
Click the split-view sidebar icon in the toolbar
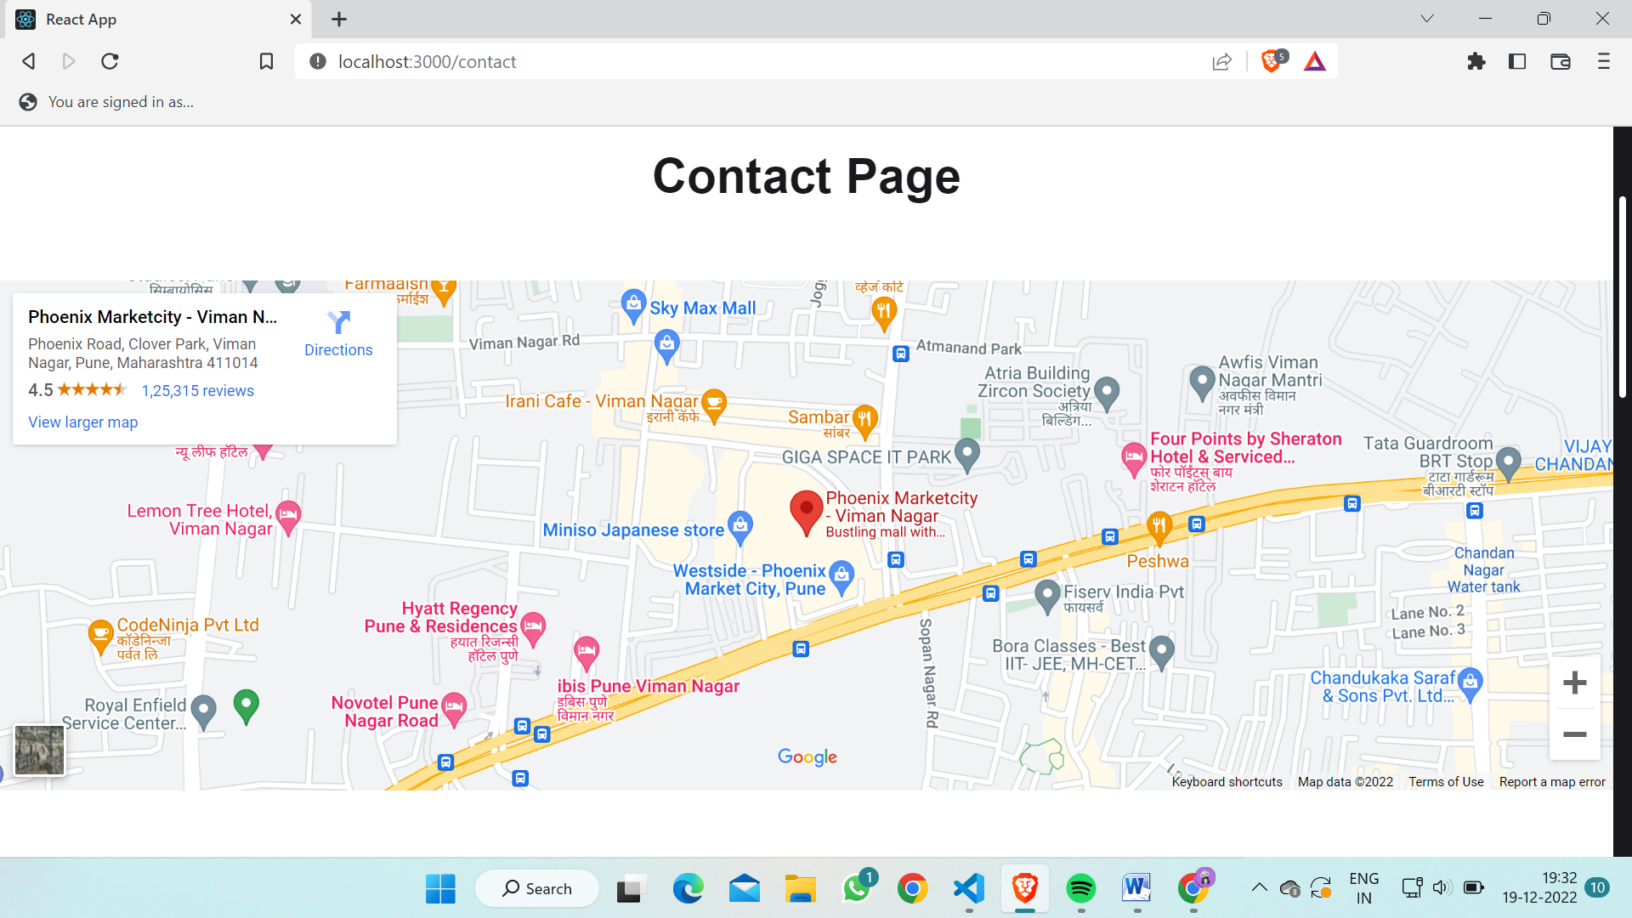point(1517,61)
